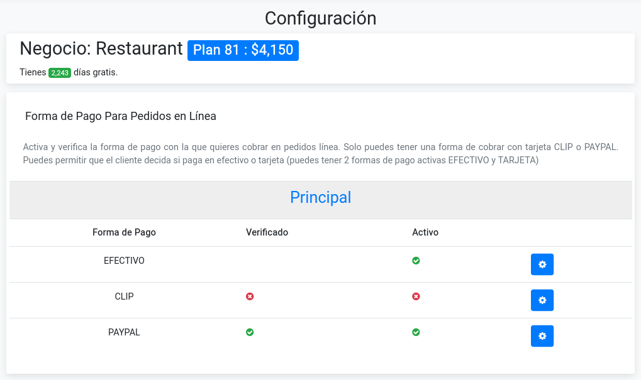Viewport: 641px width, 380px height.
Task: Click Forma de Pago Para Pedidos en Línea title
Action: [x=121, y=116]
